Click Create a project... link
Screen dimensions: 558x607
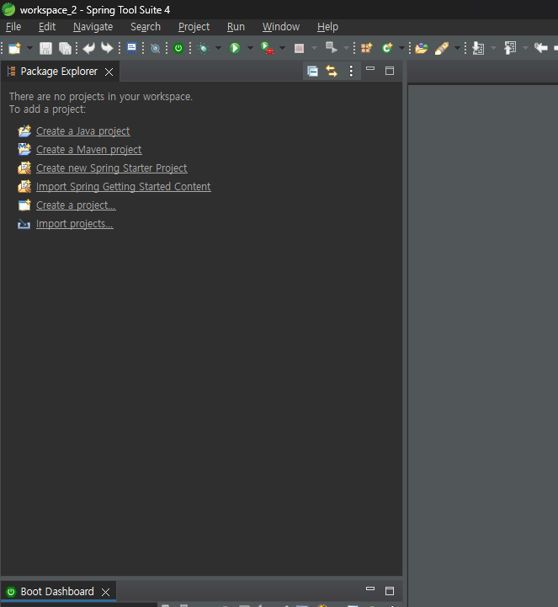click(x=76, y=205)
